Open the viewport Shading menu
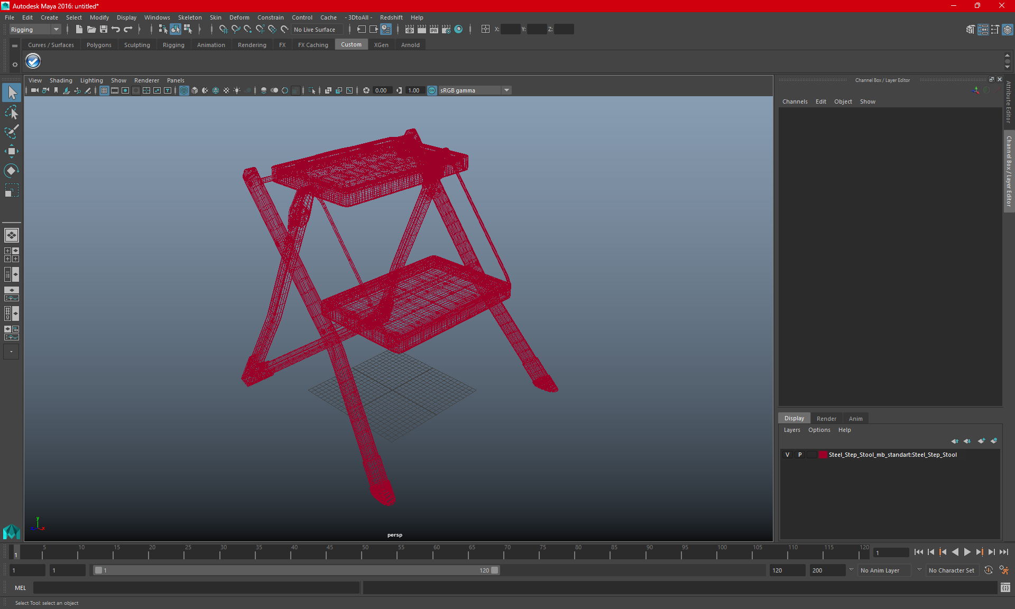This screenshot has width=1015, height=609. click(61, 80)
